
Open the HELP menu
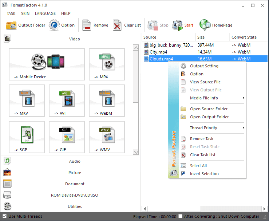coord(66,13)
